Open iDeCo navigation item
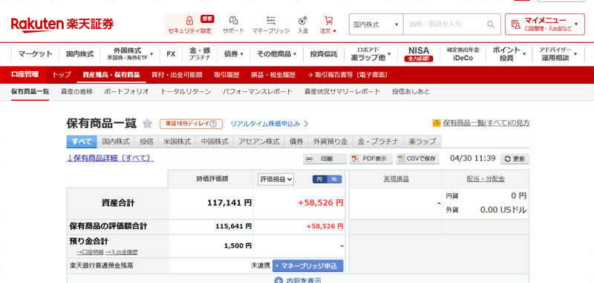The height and width of the screenshot is (283, 594). point(463,54)
